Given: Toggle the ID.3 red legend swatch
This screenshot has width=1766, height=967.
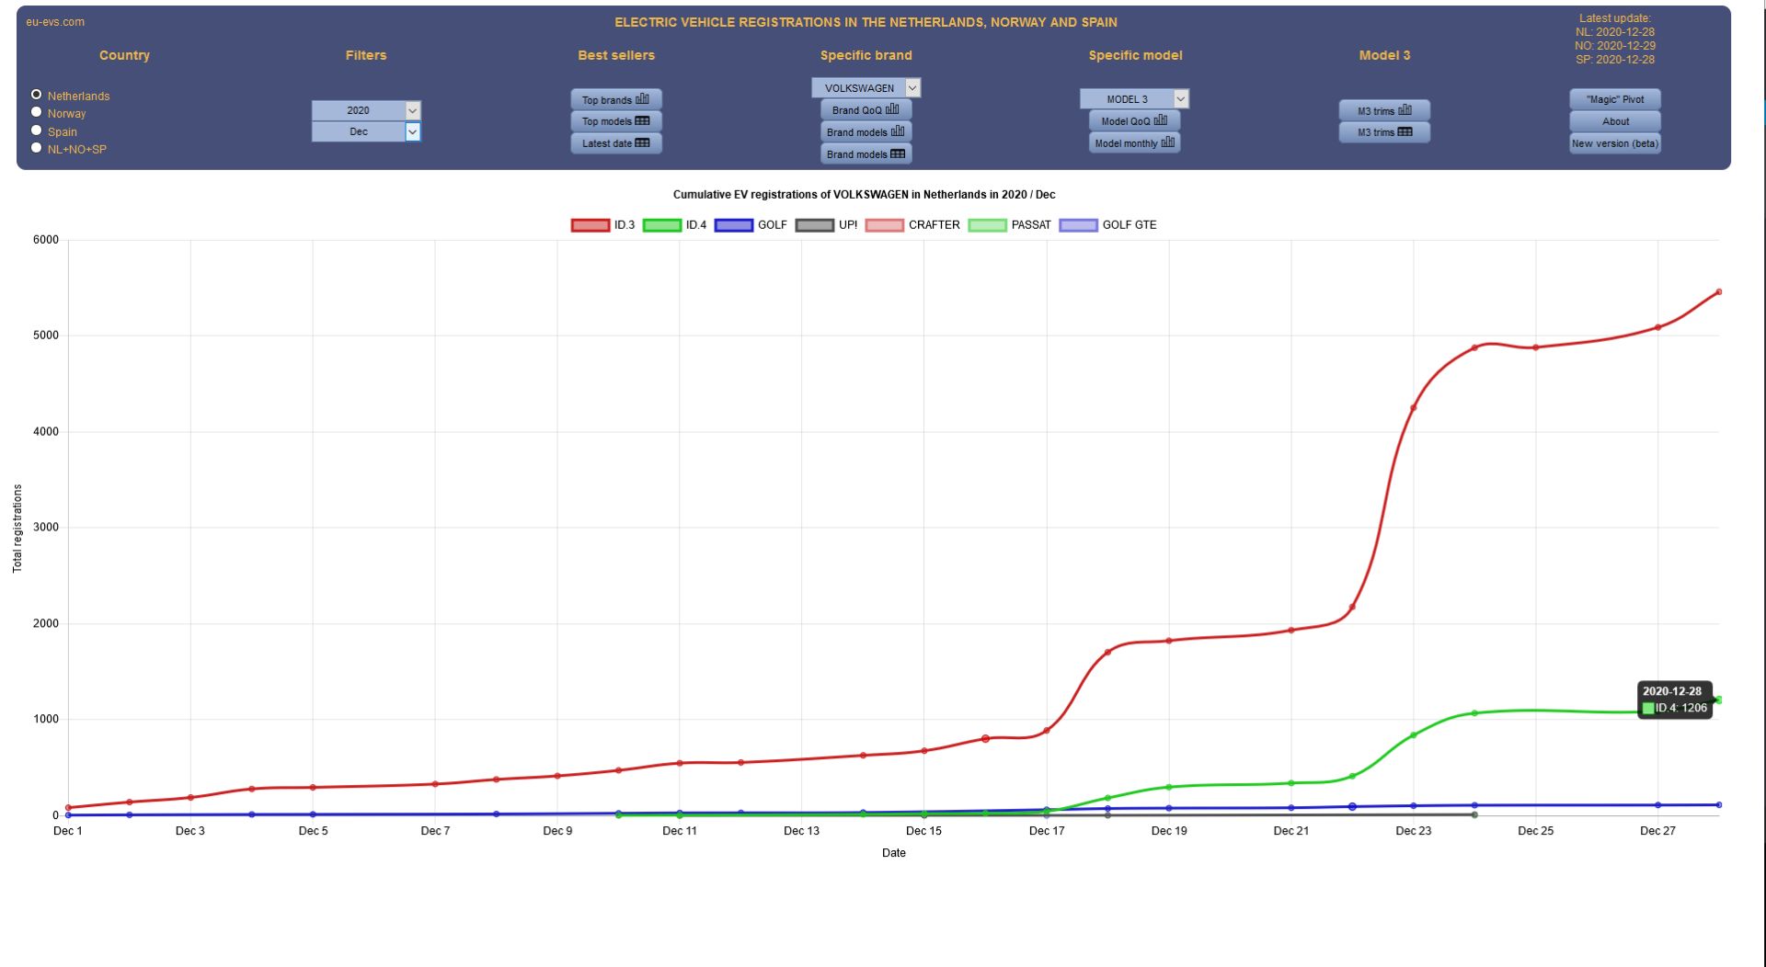Looking at the screenshot, I should tap(590, 225).
